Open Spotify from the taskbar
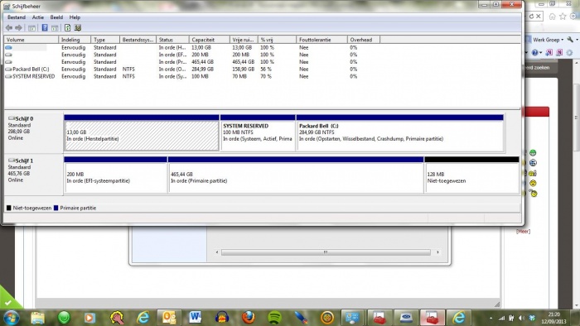 [x=274, y=318]
